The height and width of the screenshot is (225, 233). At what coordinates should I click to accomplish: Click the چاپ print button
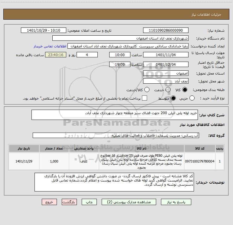point(89,202)
